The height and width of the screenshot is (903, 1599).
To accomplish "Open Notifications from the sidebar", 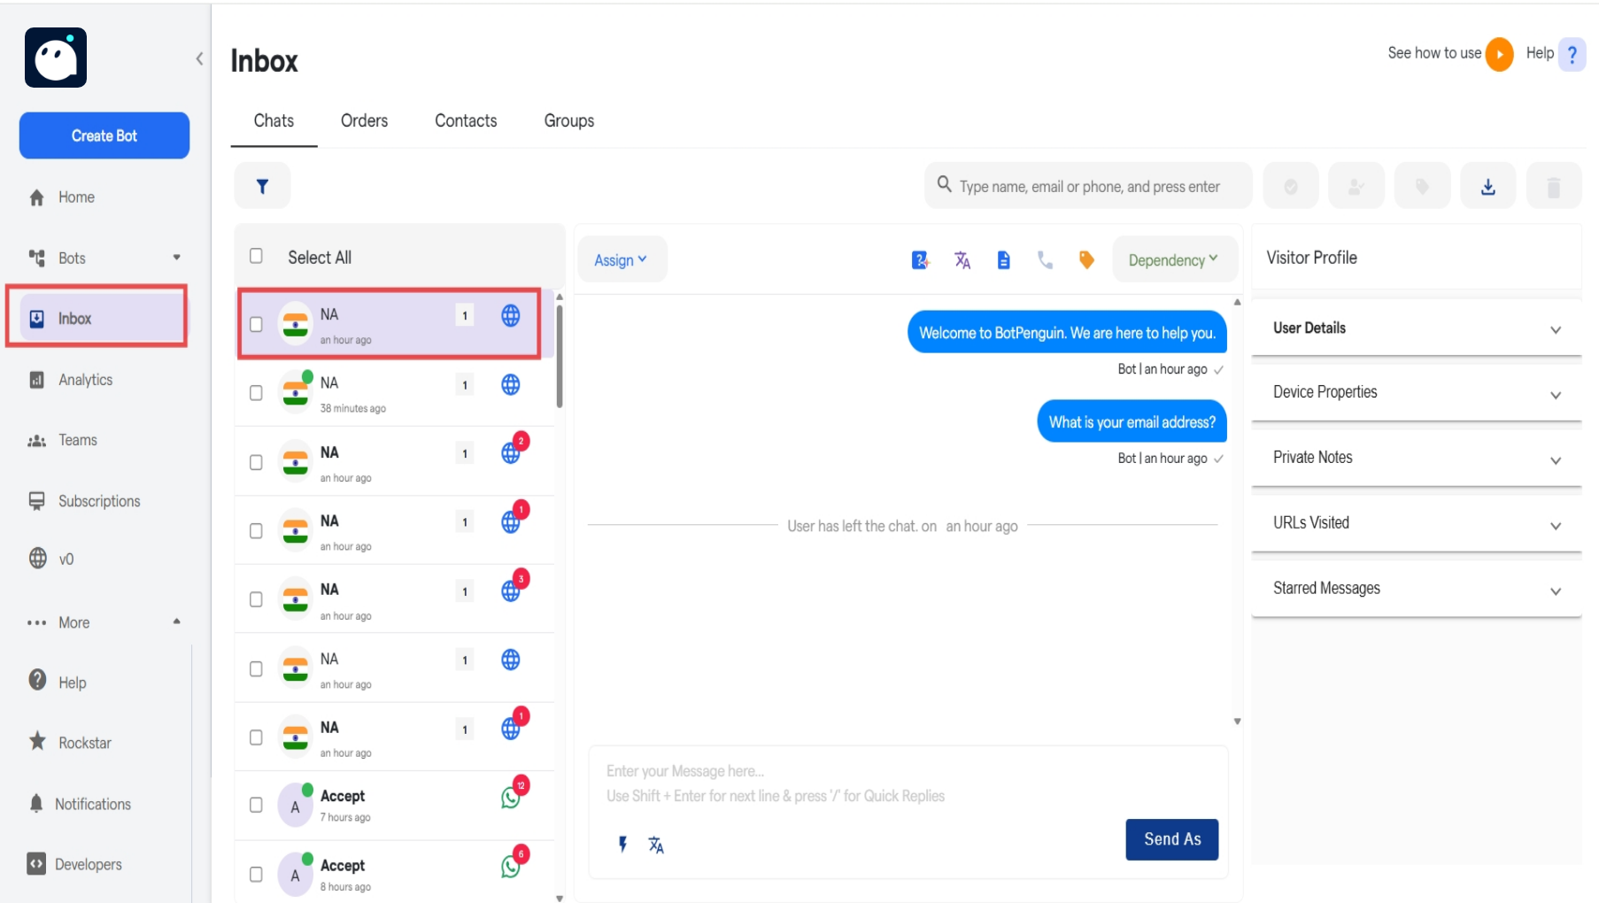I will click(x=93, y=804).
